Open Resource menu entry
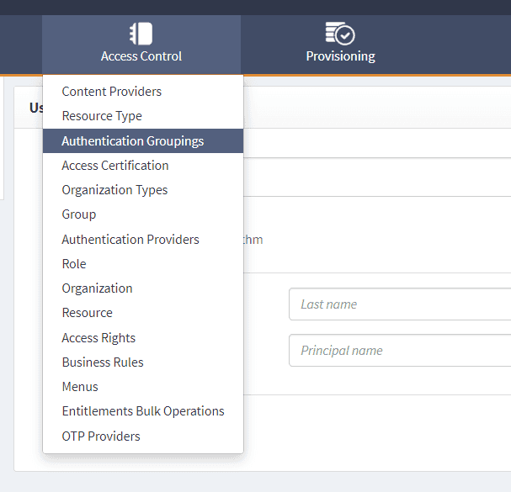Screen dimensions: 511x492 [87, 313]
